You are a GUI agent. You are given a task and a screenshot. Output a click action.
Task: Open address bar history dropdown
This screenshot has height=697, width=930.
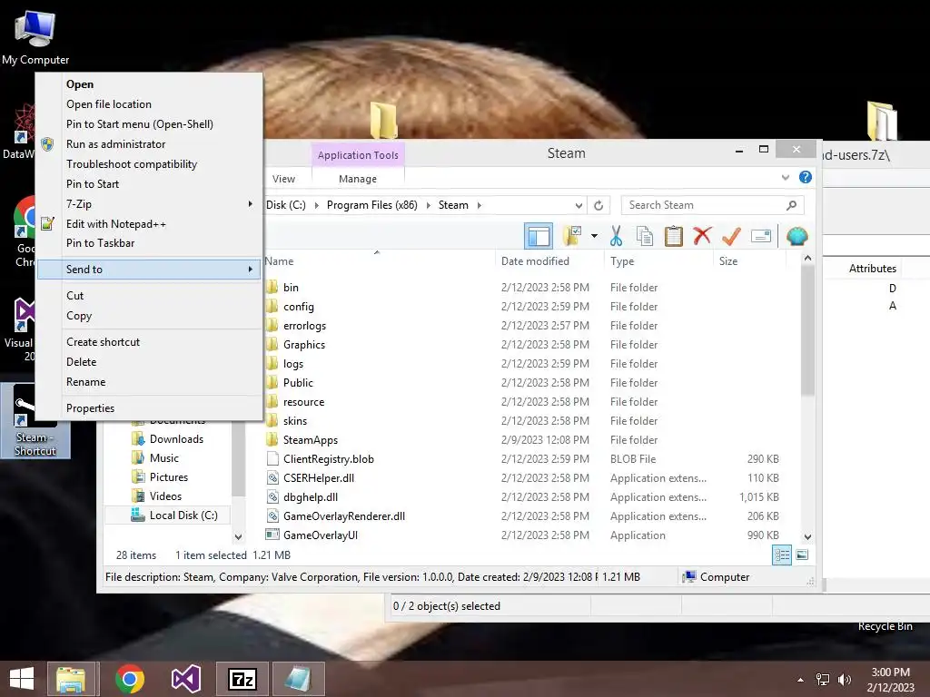(x=579, y=205)
